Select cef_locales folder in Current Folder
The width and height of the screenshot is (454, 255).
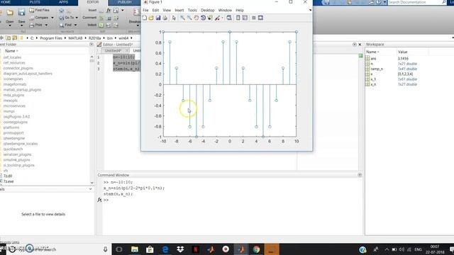[12, 57]
